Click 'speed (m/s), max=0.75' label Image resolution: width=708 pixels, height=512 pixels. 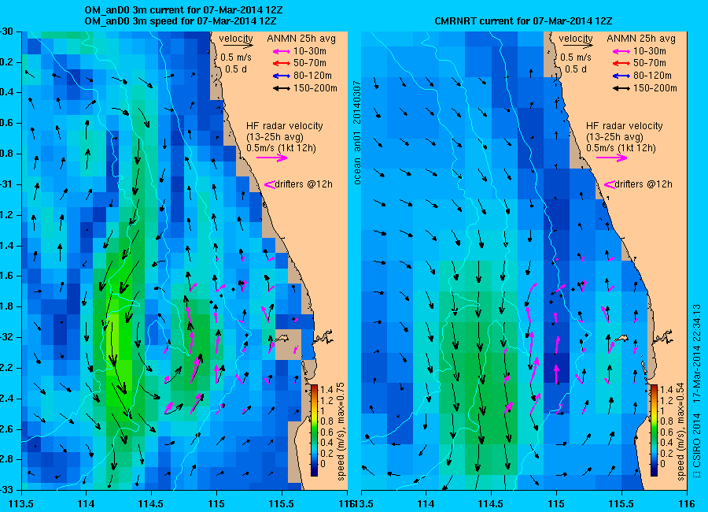(x=341, y=431)
